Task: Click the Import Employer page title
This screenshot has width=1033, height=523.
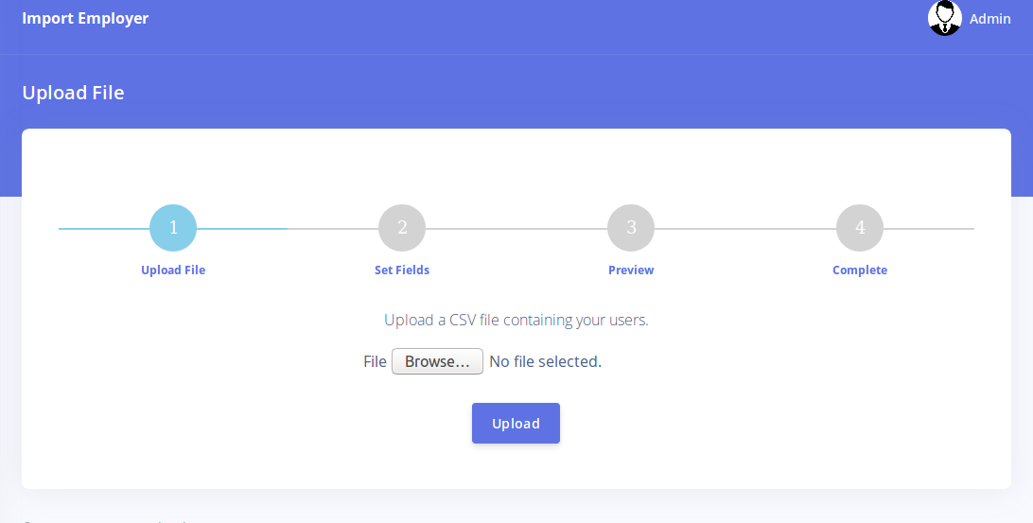Action: coord(85,18)
